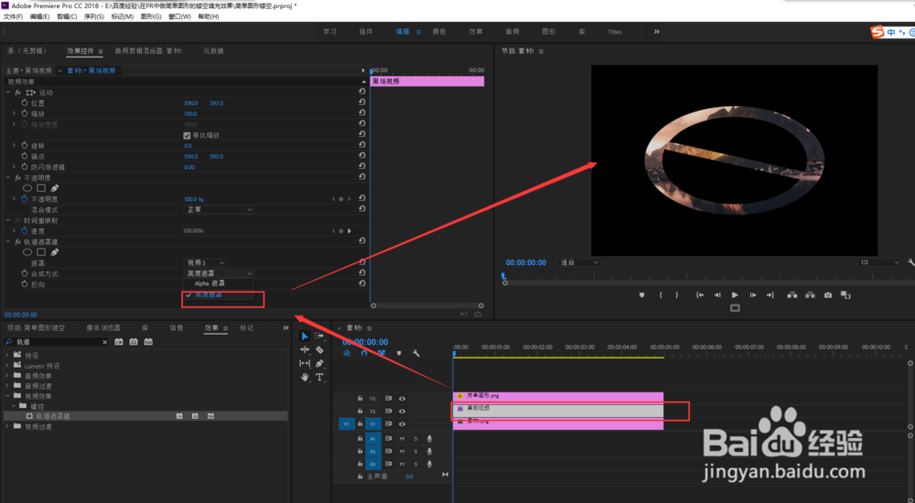Select the Track Select Forward tool
The image size is (915, 503).
point(319,337)
